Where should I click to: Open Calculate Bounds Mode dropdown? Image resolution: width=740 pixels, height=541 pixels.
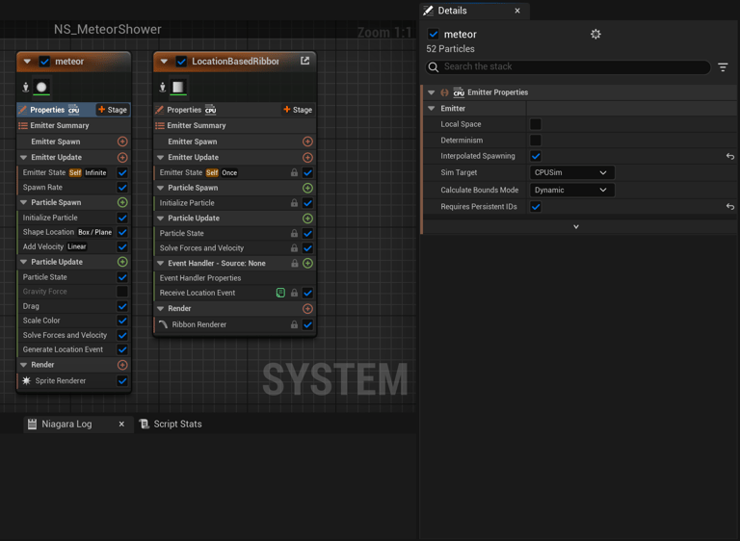coord(572,190)
